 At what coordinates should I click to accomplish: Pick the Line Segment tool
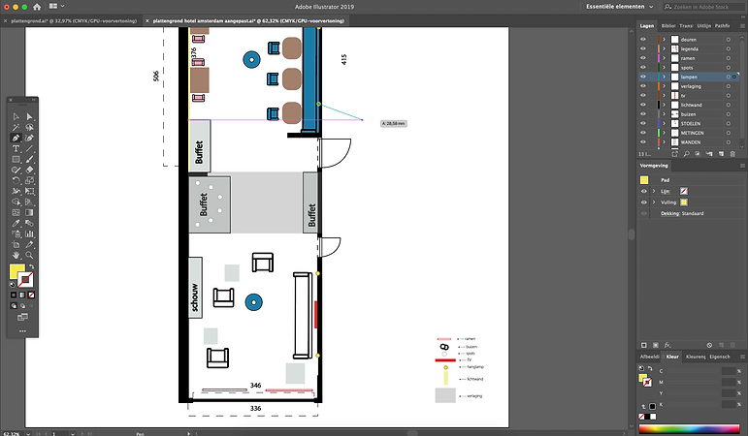tap(29, 148)
